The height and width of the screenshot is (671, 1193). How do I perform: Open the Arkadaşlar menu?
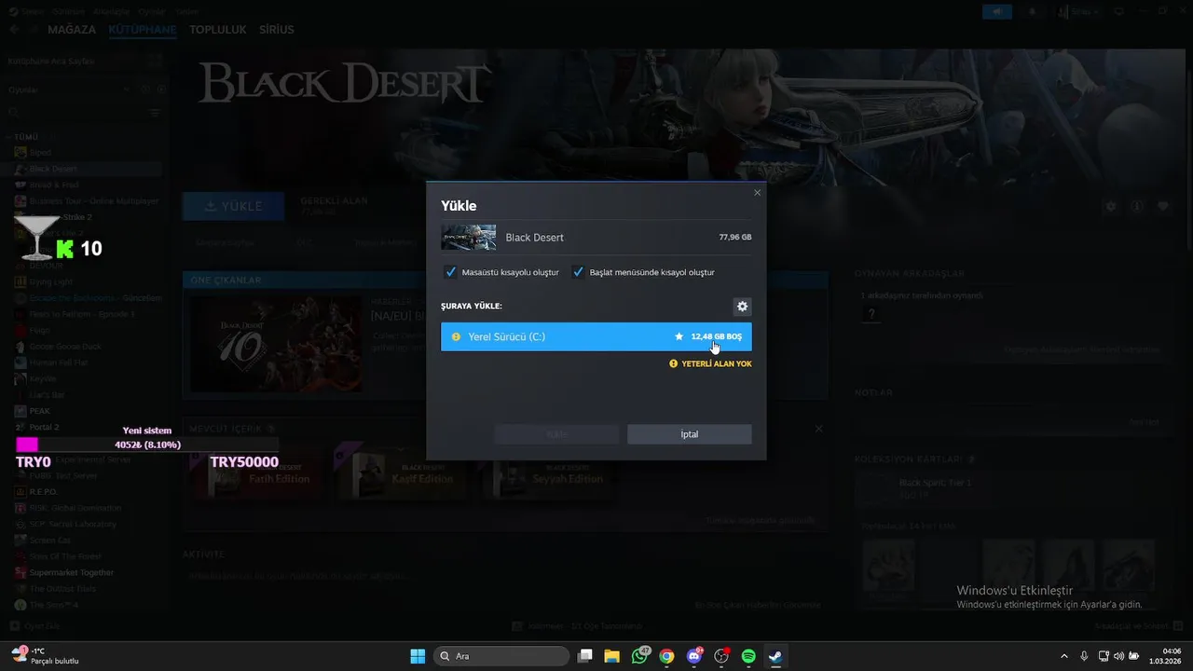pyautogui.click(x=112, y=11)
